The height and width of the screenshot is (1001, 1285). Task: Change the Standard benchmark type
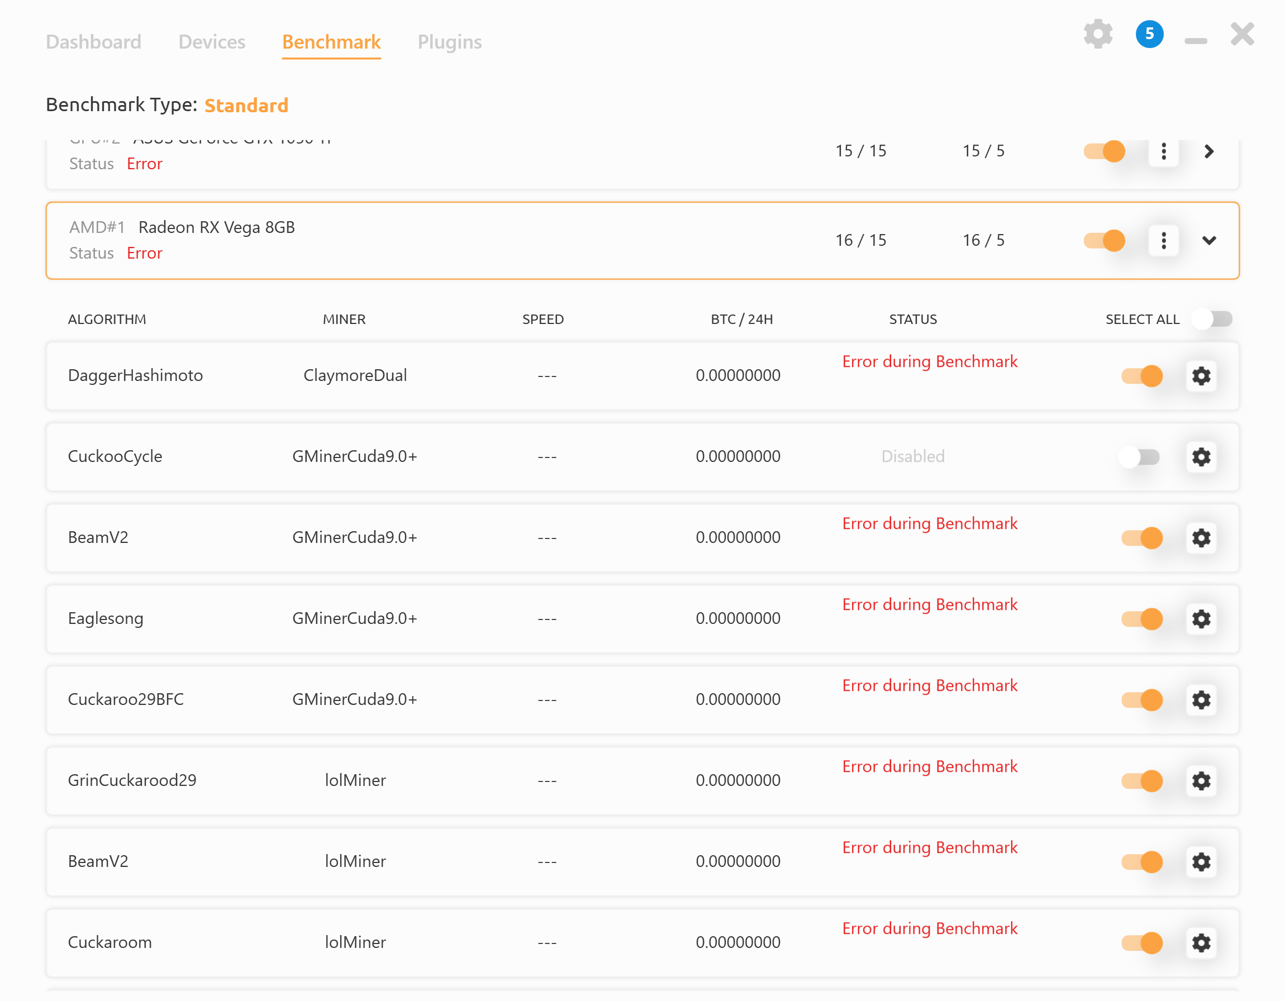point(246,106)
